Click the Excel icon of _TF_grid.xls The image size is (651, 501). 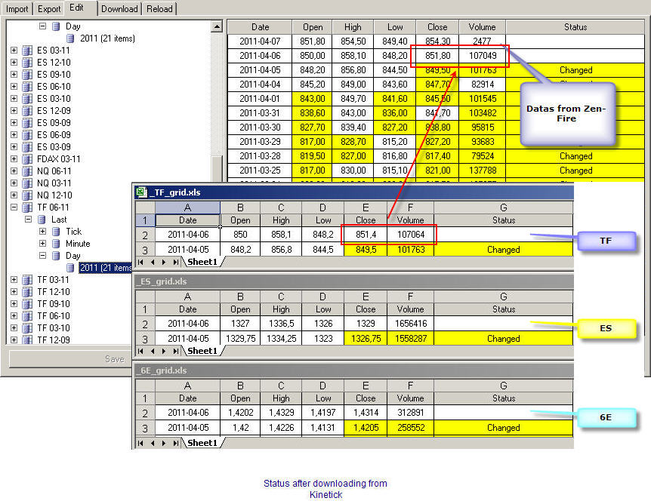[x=141, y=192]
